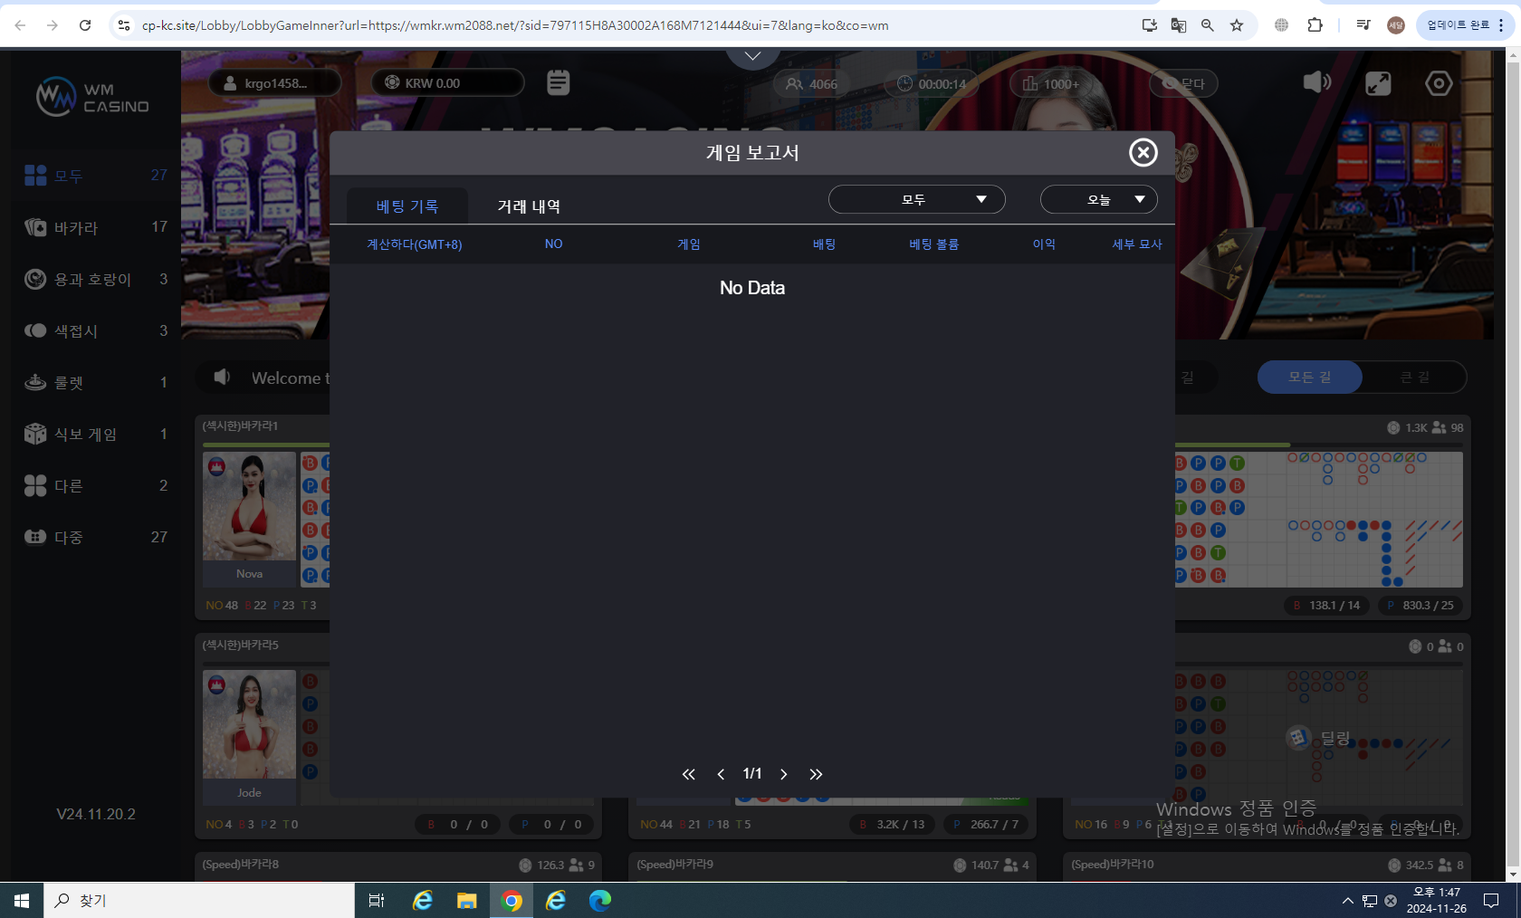Image resolution: width=1521 pixels, height=918 pixels.
Task: Switch to the 거래 내역 tab
Action: tap(529, 206)
